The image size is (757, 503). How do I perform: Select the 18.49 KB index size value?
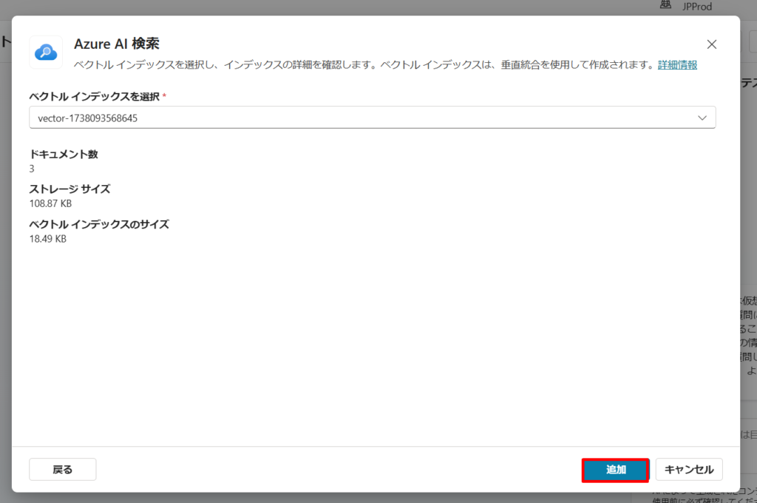pos(48,239)
